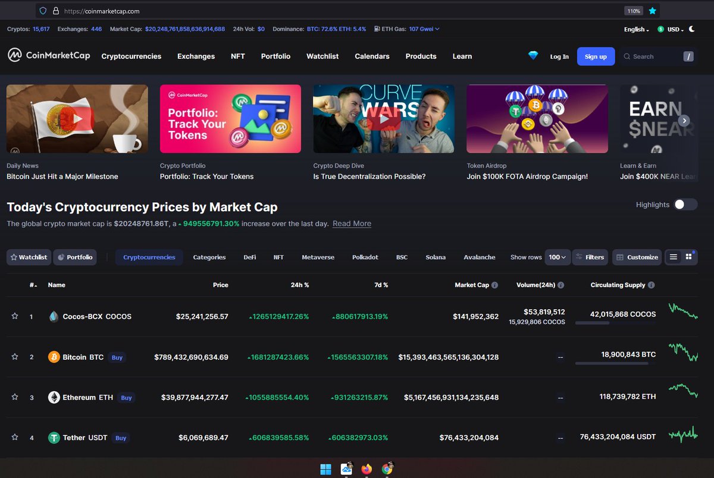Open Portfolio Track Your Tokens thumbnail
The image size is (714, 478).
coord(230,118)
